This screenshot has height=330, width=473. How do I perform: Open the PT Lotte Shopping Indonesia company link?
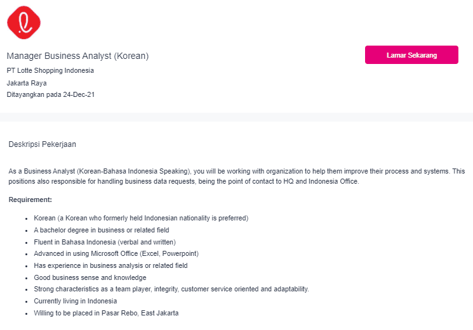point(50,70)
